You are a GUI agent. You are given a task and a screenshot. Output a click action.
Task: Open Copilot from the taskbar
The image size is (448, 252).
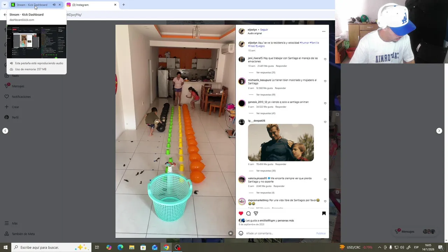click(x=109, y=247)
